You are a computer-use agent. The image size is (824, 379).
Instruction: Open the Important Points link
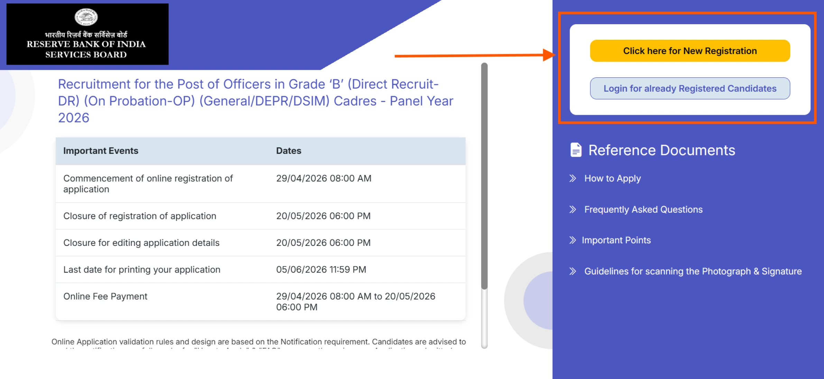616,240
